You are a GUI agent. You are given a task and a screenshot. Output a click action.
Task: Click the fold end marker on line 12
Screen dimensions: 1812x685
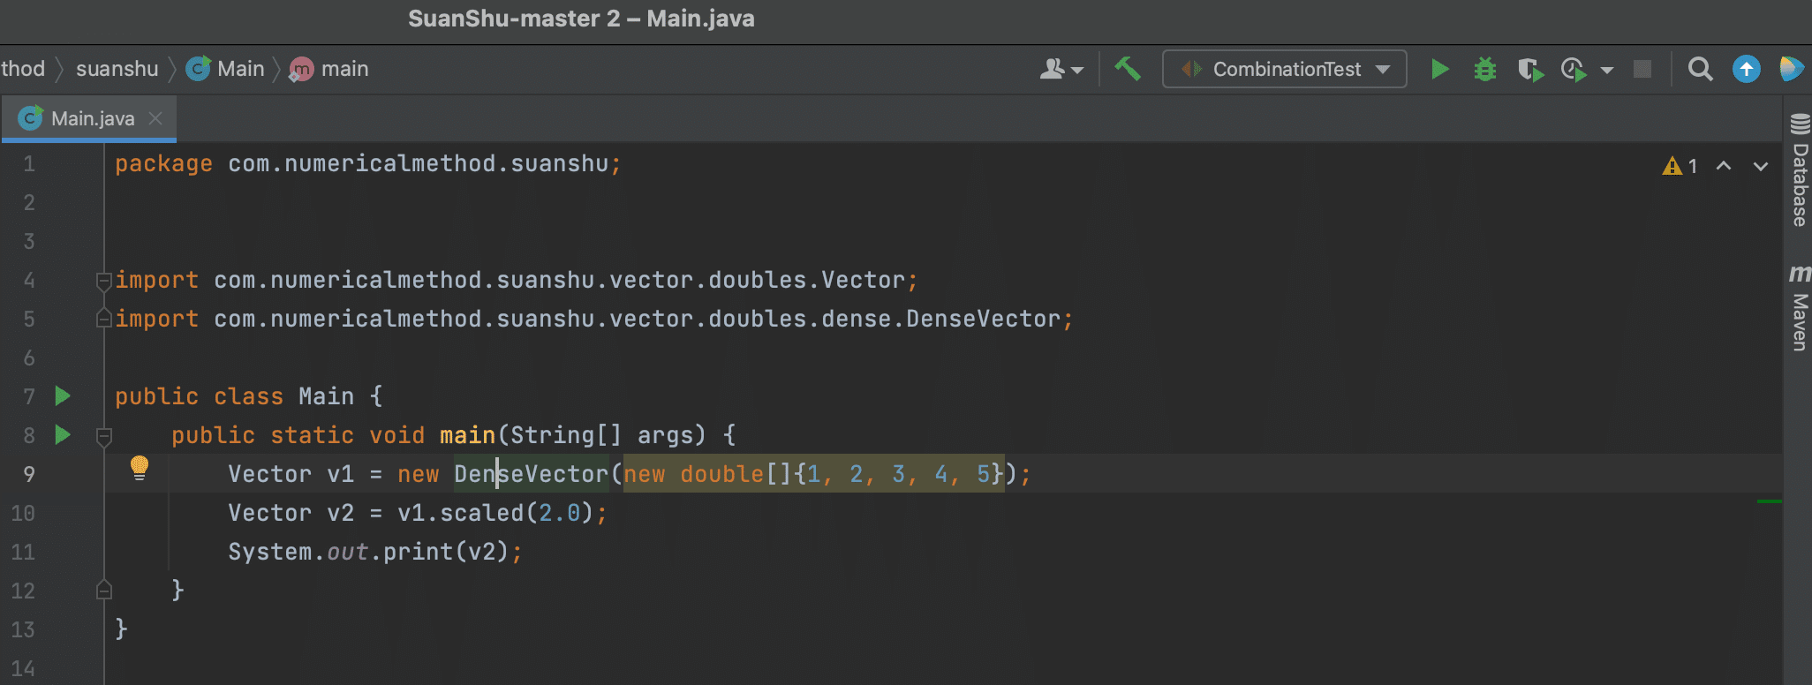[104, 590]
